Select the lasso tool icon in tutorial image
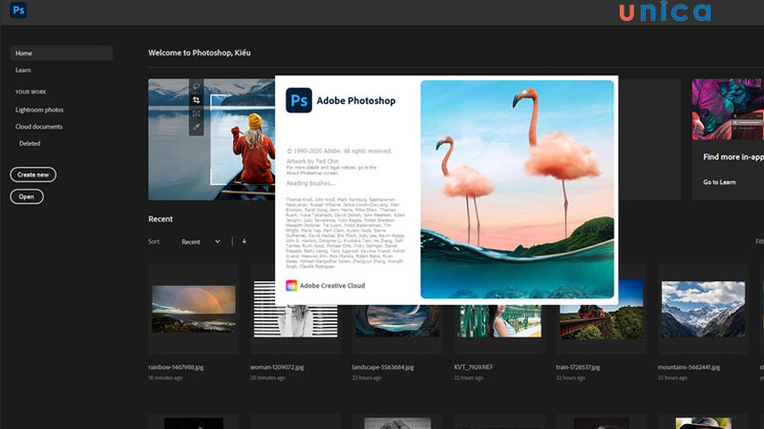The image size is (764, 429). tap(197, 87)
